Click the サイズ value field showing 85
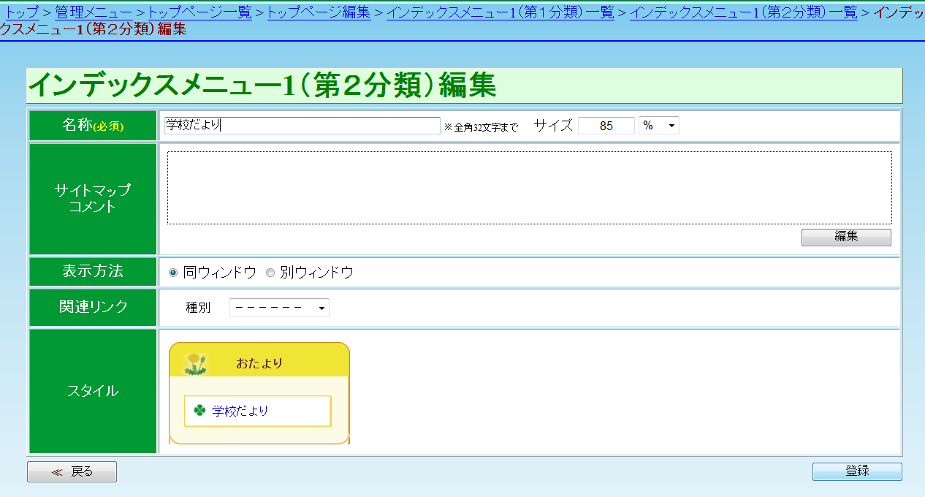 point(606,126)
